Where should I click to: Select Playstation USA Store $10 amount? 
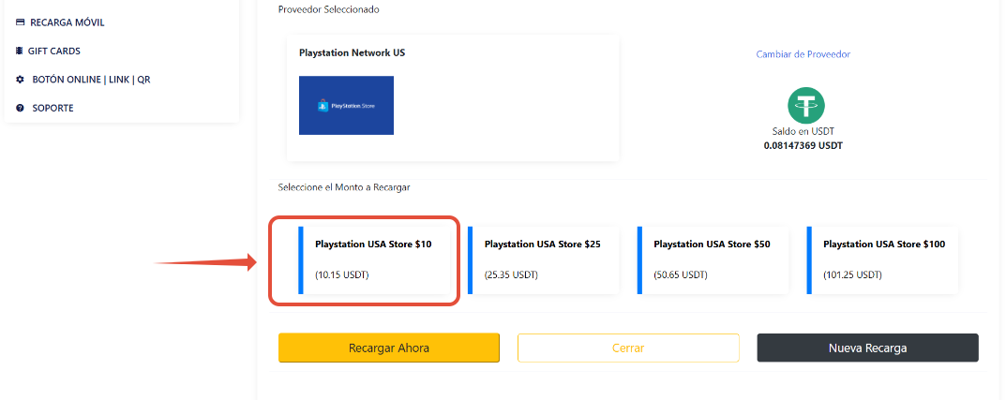[x=374, y=260]
